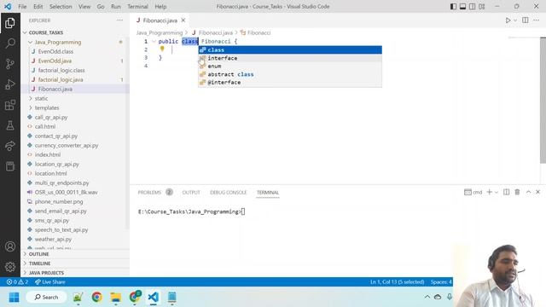Viewport: 546px width, 307px height.
Task: Click the lightbulb code action icon
Action: tap(162, 49)
